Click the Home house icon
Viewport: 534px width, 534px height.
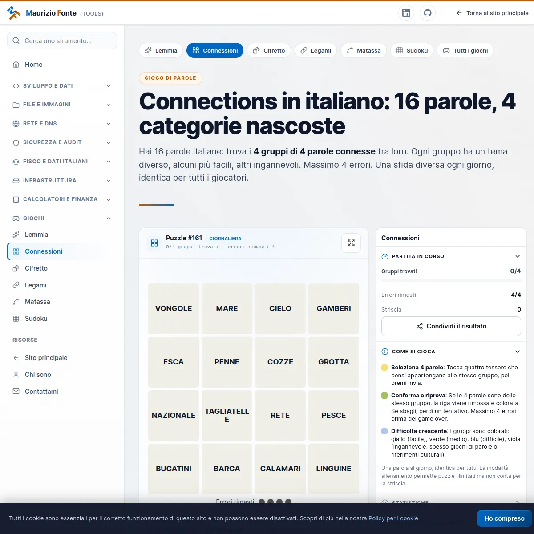click(x=16, y=65)
